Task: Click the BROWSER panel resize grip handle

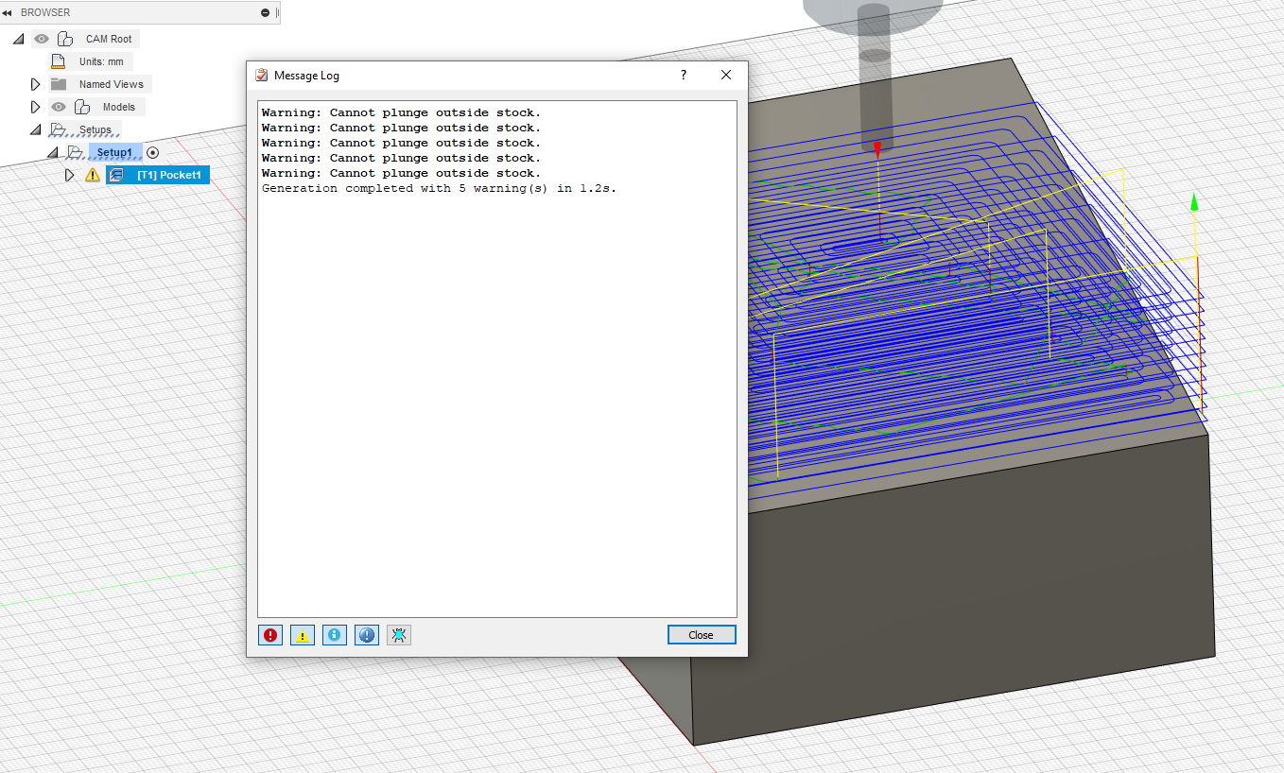Action: tap(278, 12)
